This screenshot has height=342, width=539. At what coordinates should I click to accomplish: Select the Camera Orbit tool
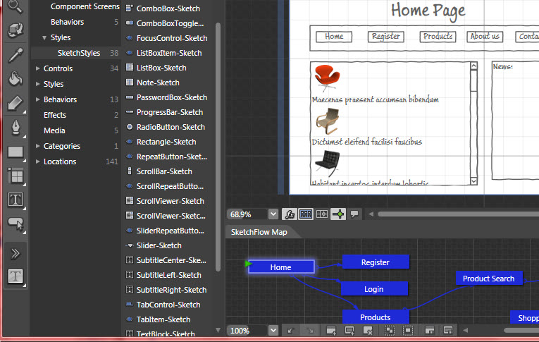[x=15, y=30]
